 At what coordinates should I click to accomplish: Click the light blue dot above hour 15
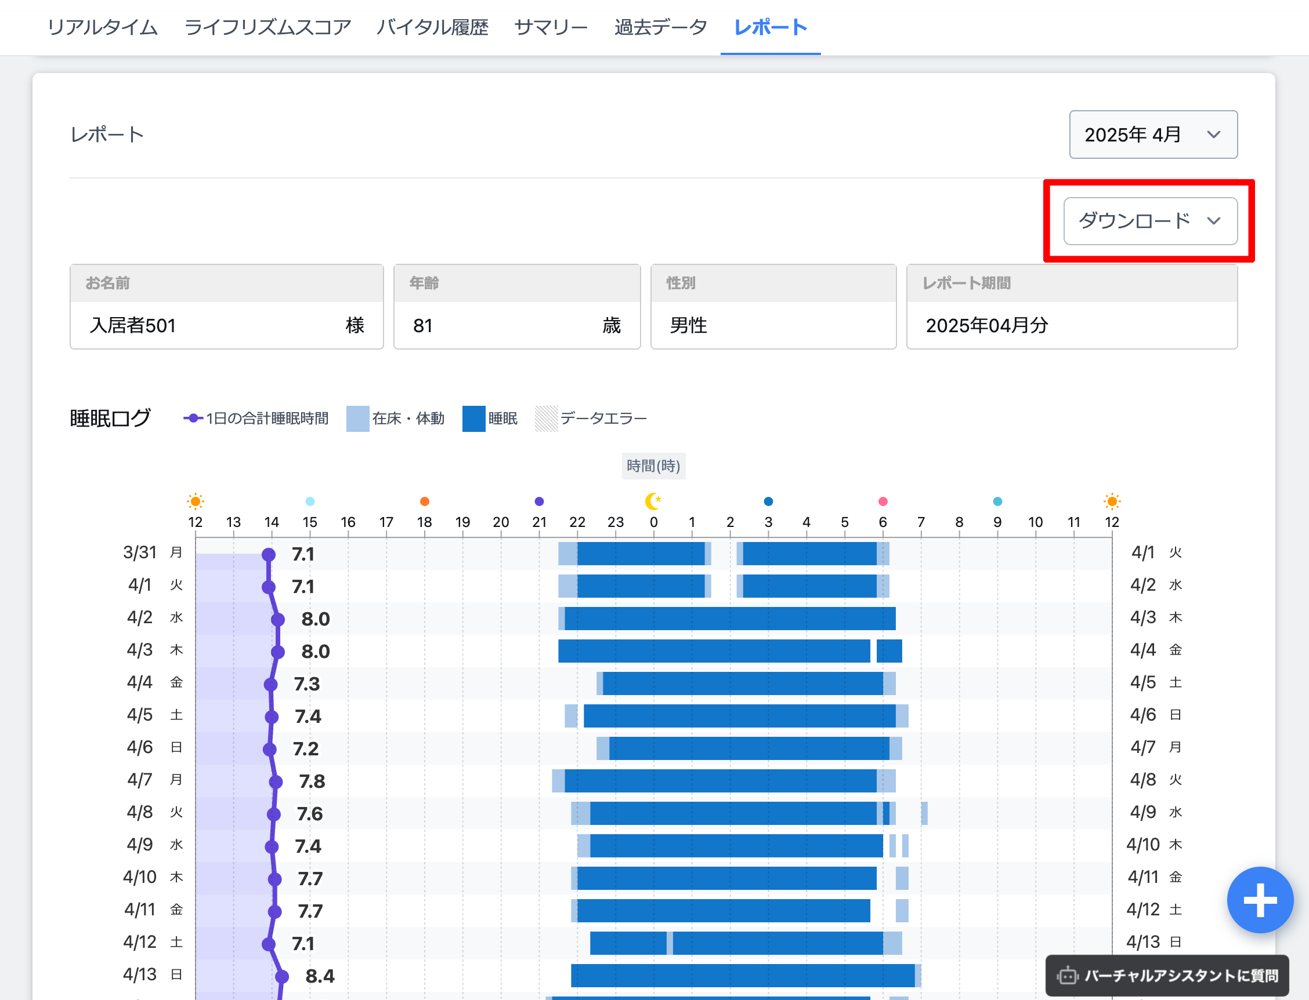point(310,501)
